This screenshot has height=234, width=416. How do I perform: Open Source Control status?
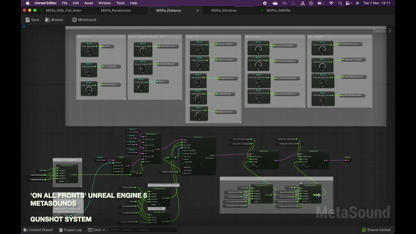tap(376, 230)
